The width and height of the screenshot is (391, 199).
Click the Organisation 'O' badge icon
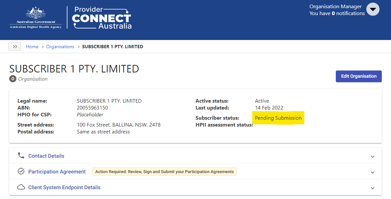13,79
